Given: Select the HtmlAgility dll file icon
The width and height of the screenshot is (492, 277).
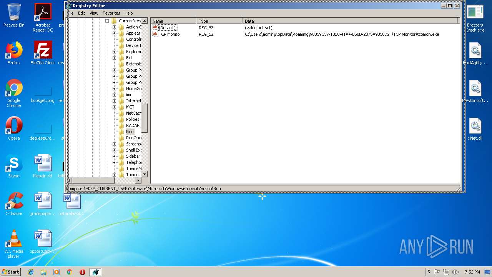Looking at the screenshot, I should click(x=475, y=53).
